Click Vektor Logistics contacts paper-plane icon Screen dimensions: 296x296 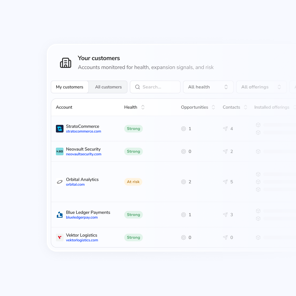tap(225, 237)
